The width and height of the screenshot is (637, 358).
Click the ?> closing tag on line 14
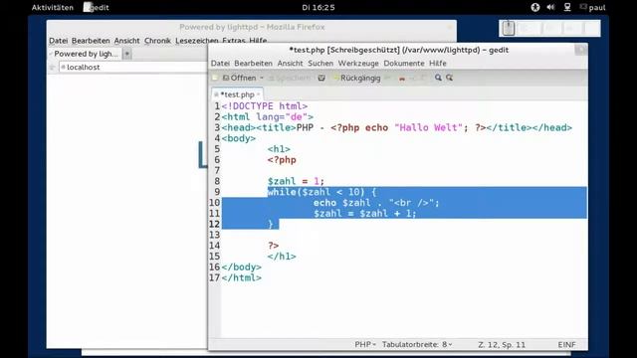coord(273,246)
